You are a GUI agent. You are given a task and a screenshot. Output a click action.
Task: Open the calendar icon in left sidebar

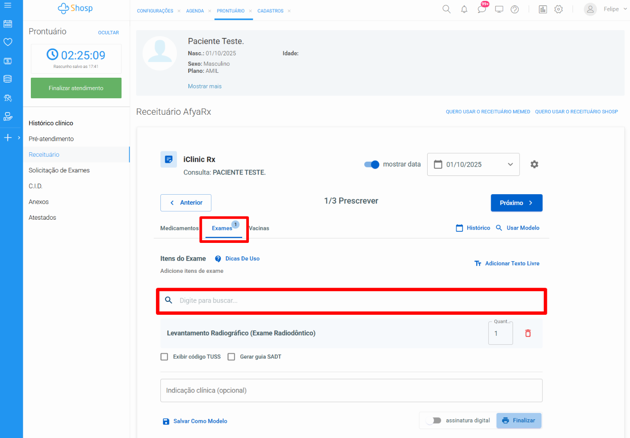[8, 24]
